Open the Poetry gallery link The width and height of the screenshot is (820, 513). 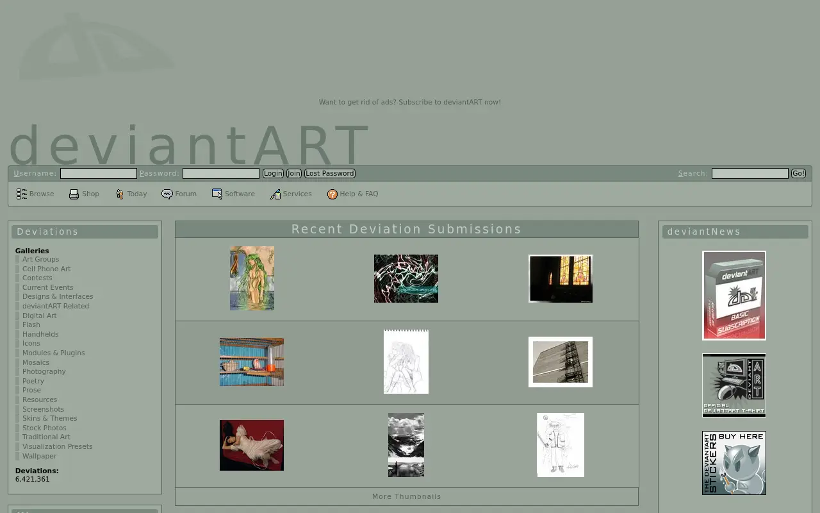33,381
